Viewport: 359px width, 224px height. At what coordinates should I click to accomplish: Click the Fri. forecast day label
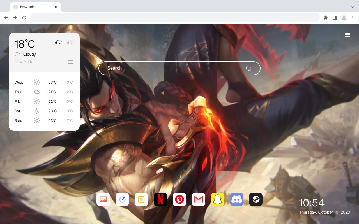tap(17, 101)
